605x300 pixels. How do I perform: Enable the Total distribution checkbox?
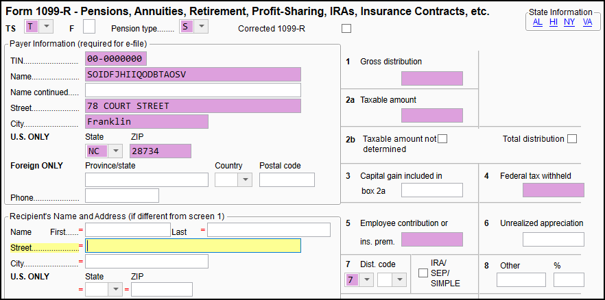point(572,139)
